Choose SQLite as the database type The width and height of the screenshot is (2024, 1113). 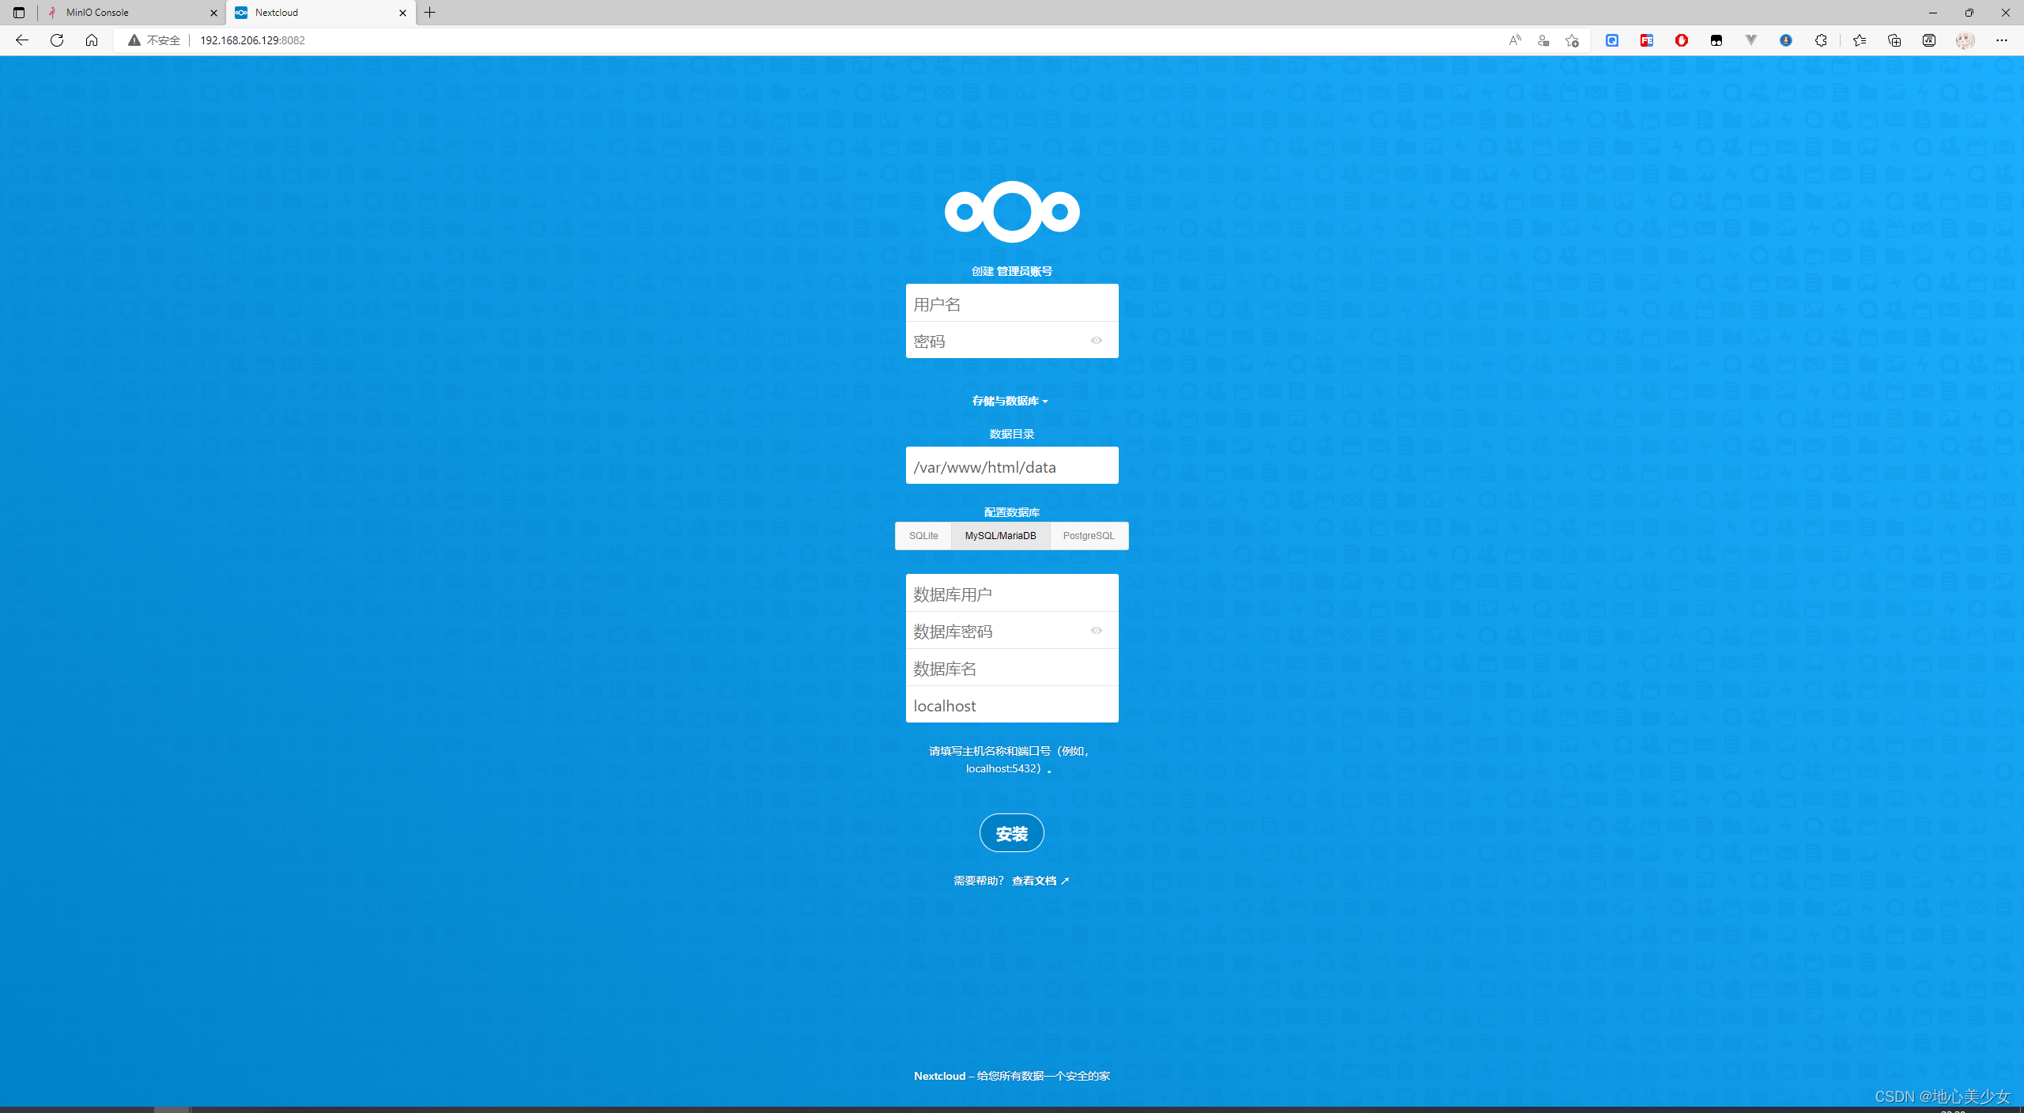tap(923, 536)
